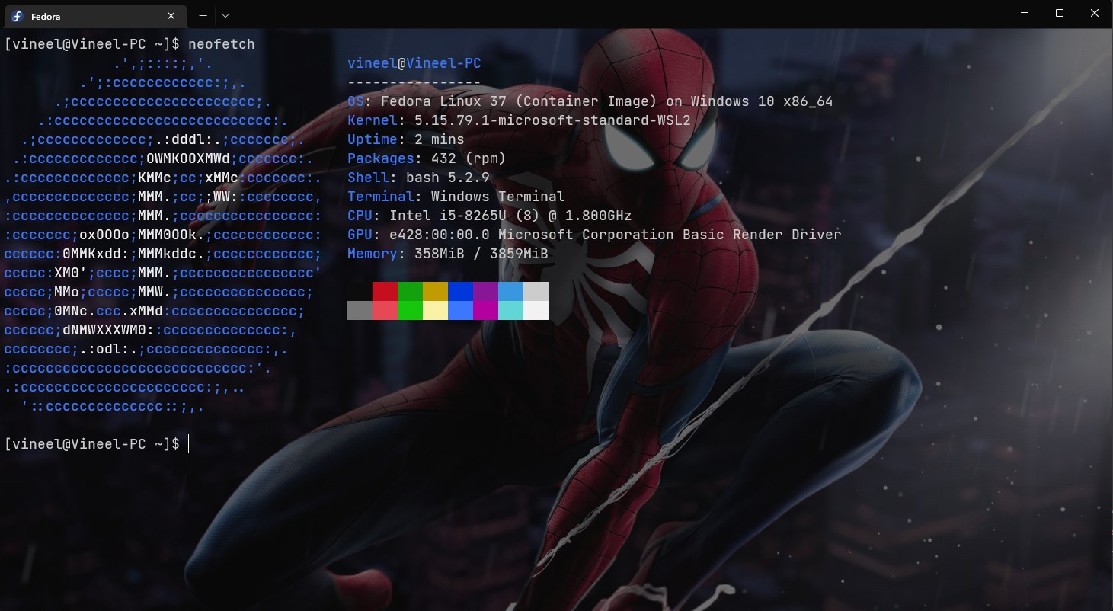Click the red color block in top row
This screenshot has width=1113, height=611.
[x=385, y=291]
